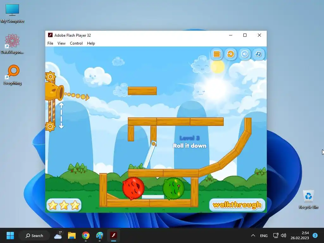Select the My Computer desktop icon

(12, 13)
